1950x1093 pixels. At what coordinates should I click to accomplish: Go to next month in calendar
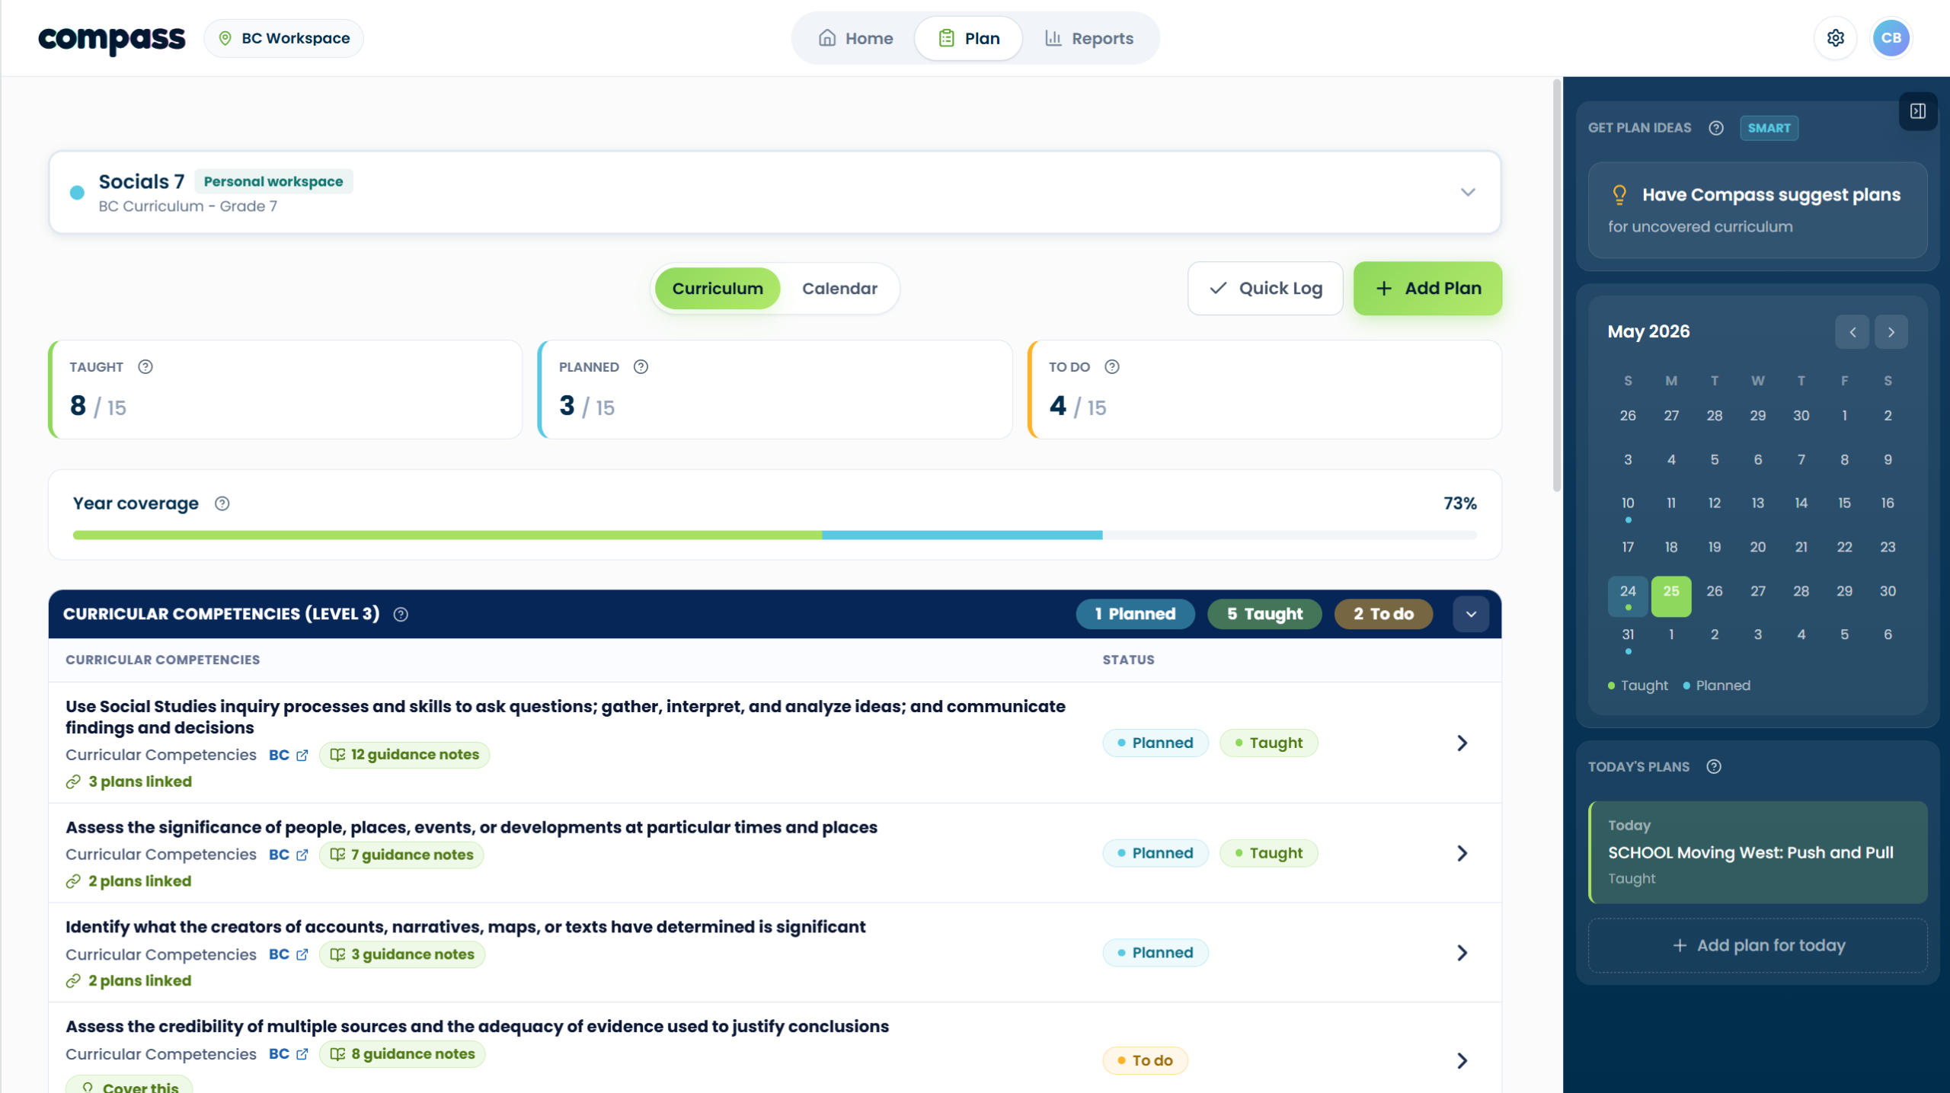click(x=1891, y=332)
